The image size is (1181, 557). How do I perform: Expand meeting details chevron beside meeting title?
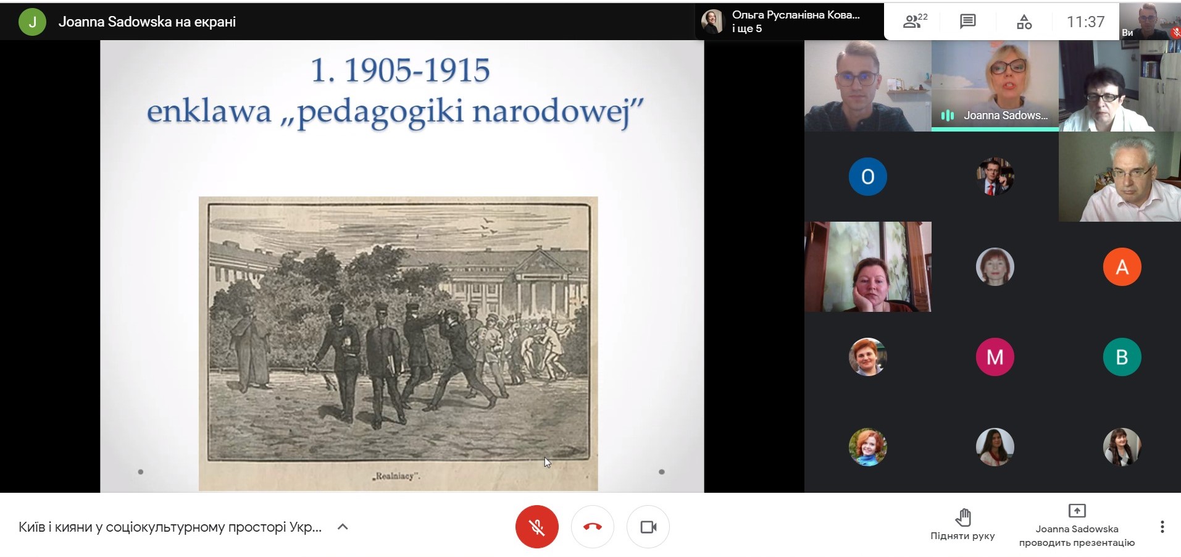pyautogui.click(x=343, y=527)
